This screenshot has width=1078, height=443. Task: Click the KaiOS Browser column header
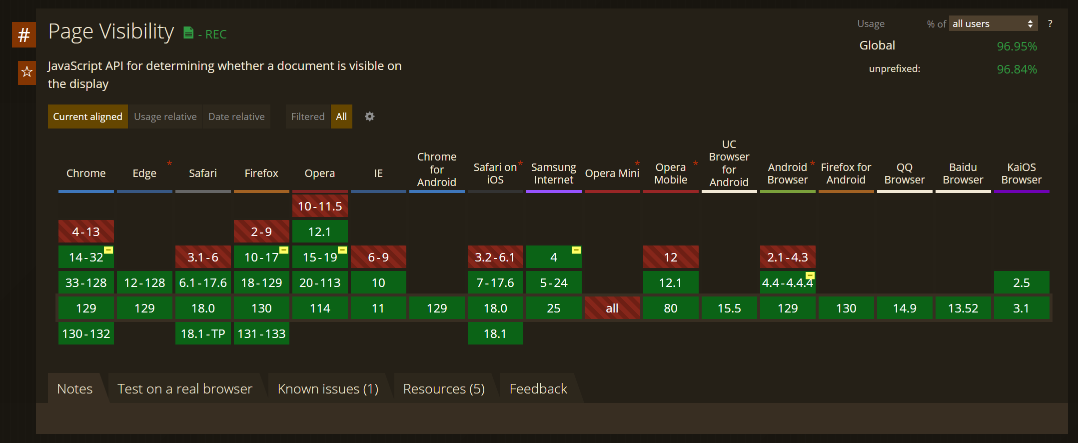pos(1022,173)
